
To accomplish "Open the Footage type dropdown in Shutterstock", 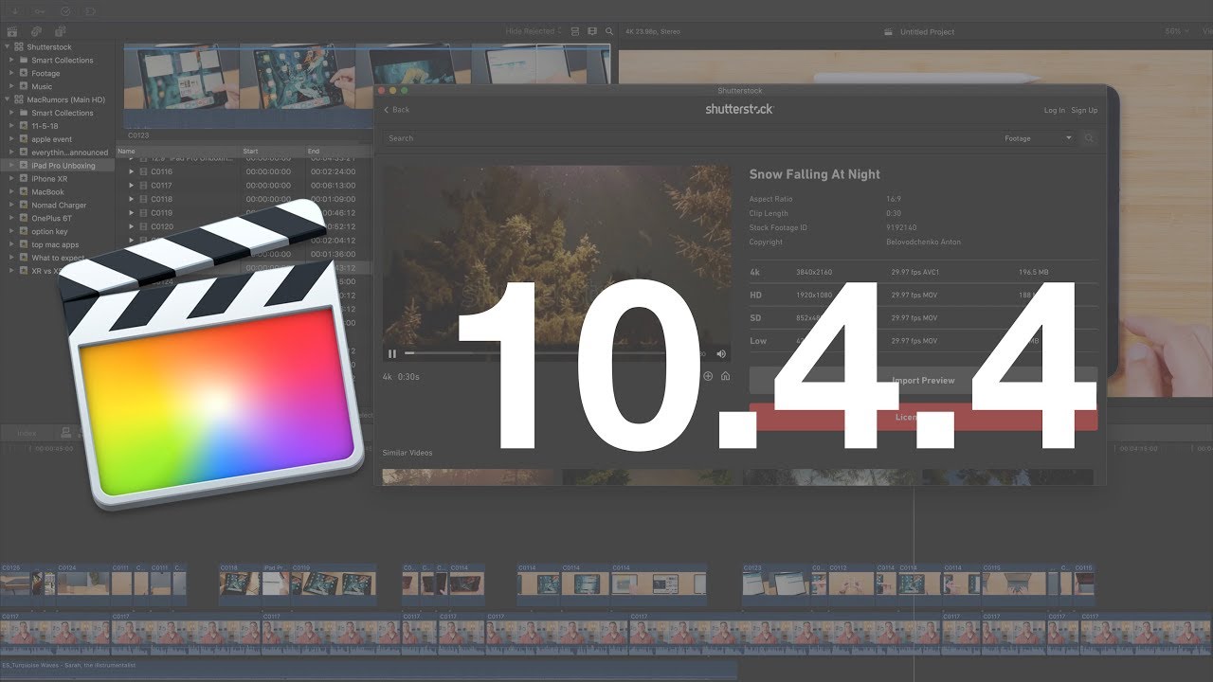I will point(1039,138).
